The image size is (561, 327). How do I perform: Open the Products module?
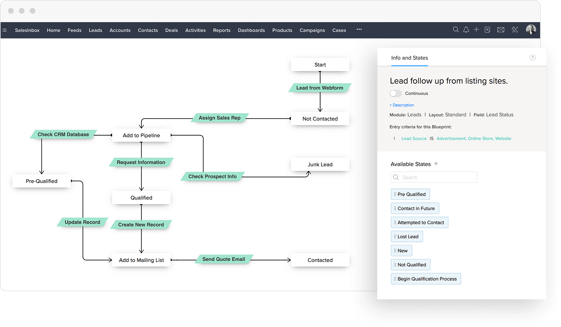(x=282, y=30)
